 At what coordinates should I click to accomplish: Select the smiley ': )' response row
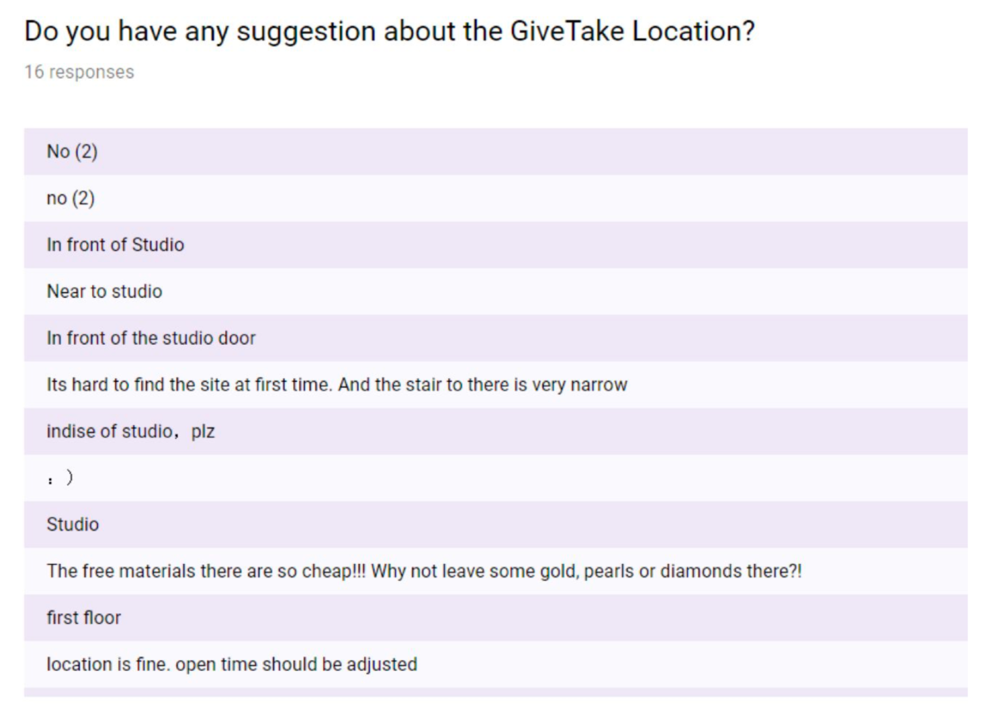496,478
